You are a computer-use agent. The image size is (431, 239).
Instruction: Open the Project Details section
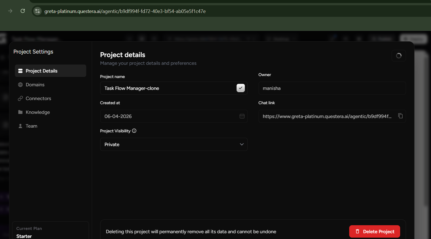[50, 71]
